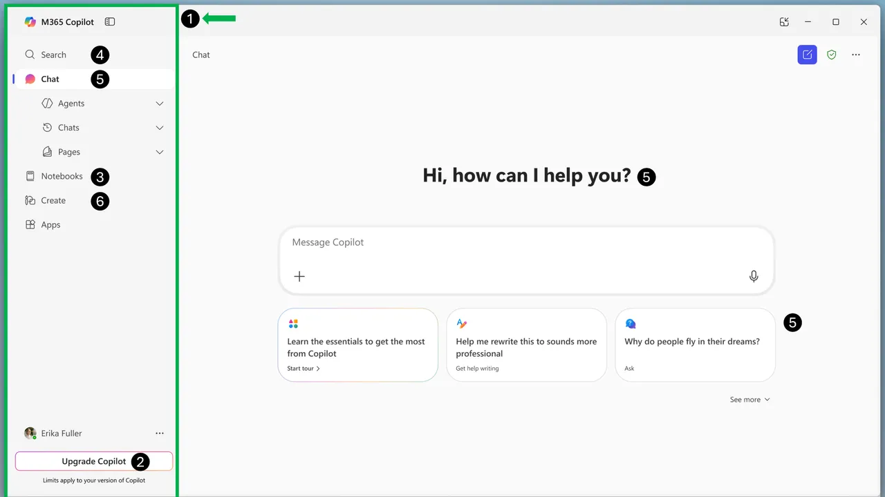The image size is (885, 497).
Task: Open Notebooks in the sidebar
Action: (x=62, y=176)
